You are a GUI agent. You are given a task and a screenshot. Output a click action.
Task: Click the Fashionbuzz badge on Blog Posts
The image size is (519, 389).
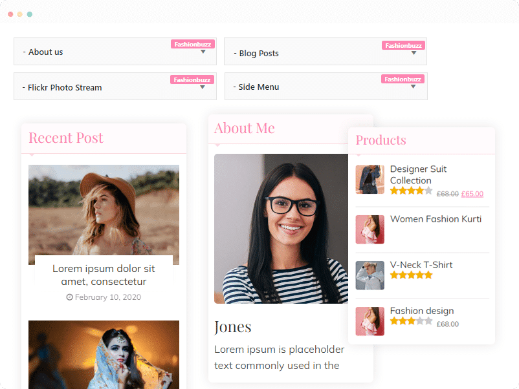pyautogui.click(x=403, y=46)
